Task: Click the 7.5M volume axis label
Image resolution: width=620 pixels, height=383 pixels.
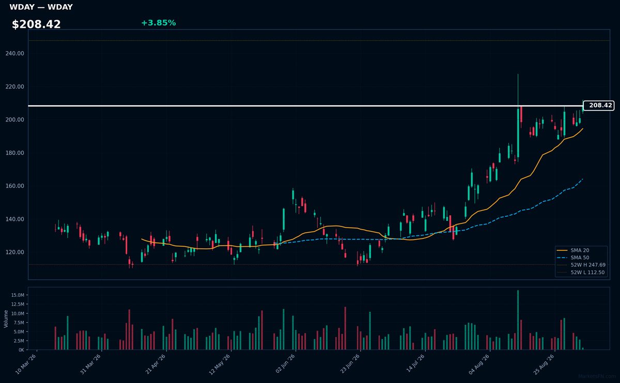Action: [x=19, y=323]
